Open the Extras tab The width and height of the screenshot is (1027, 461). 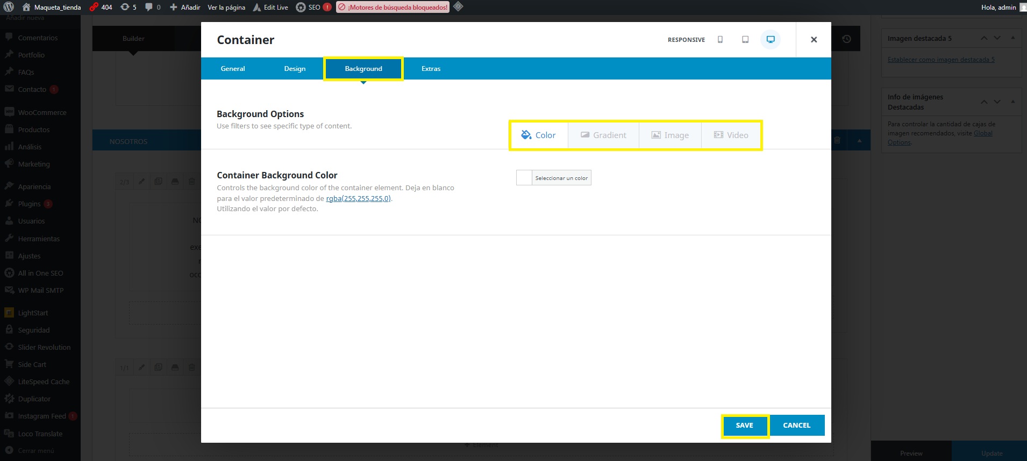tap(431, 69)
